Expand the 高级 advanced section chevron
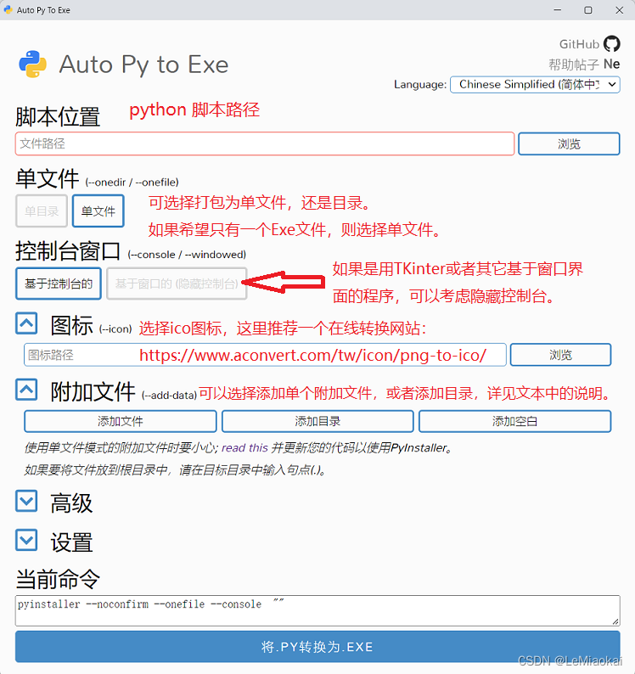This screenshot has width=635, height=674. (x=26, y=501)
